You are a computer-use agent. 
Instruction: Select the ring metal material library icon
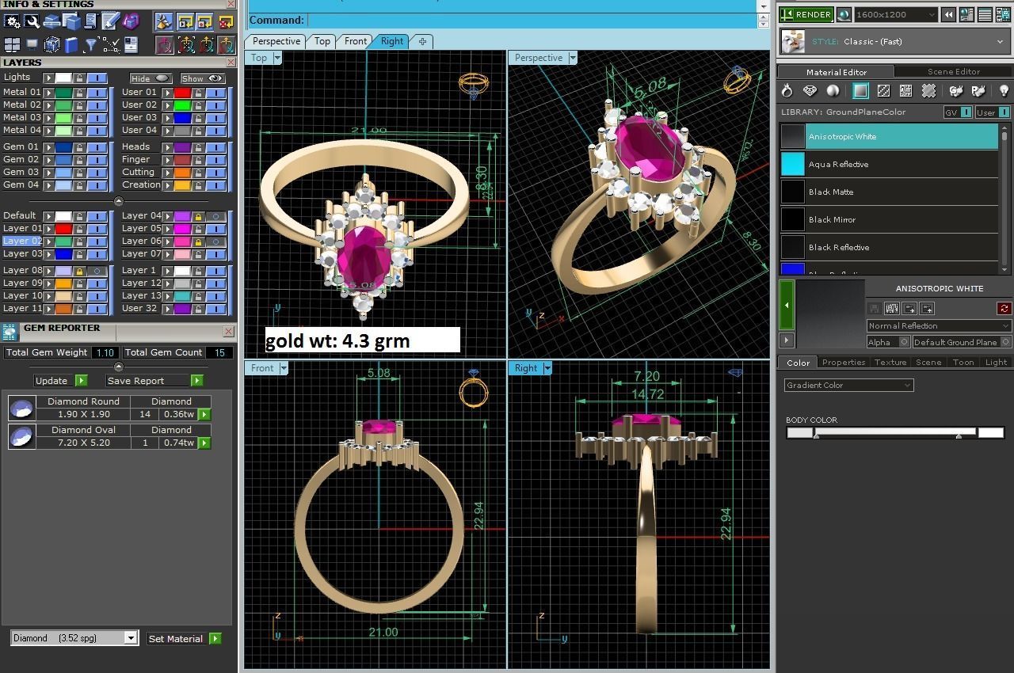pyautogui.click(x=787, y=91)
